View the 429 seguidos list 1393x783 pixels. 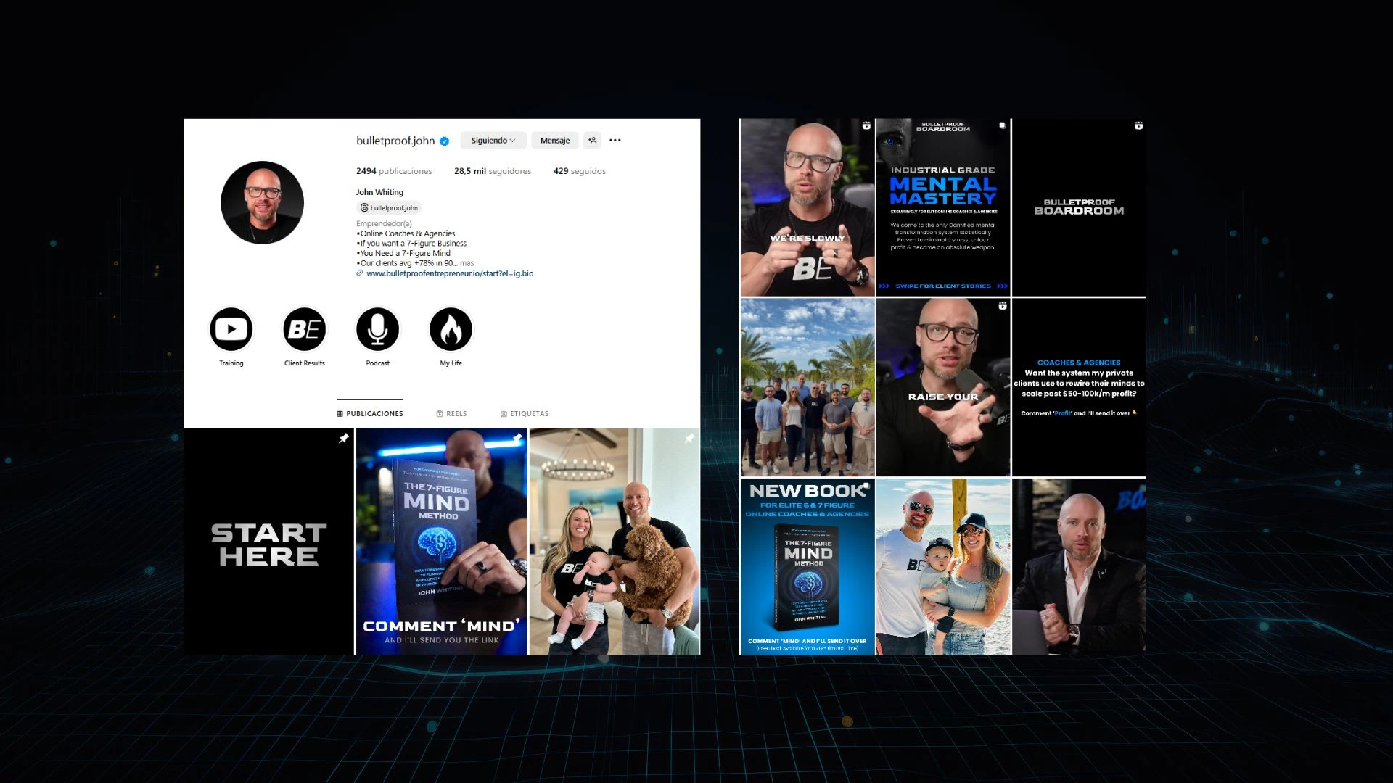(579, 172)
